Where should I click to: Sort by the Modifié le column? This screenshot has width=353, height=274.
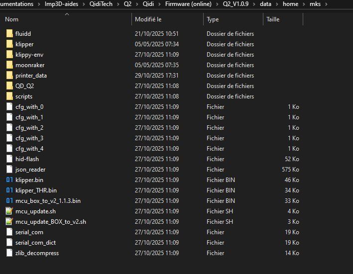(x=148, y=19)
